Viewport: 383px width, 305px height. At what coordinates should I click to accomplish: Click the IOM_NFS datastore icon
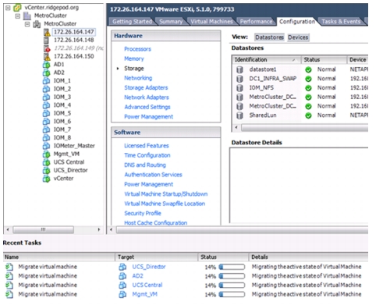click(239, 88)
